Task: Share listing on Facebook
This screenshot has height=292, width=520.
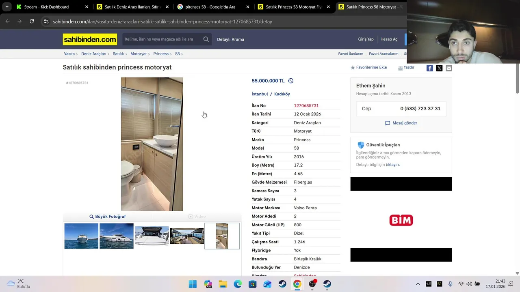Action: [429, 68]
